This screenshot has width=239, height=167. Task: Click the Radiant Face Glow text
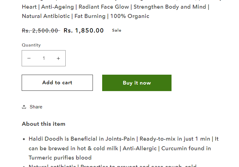click(104, 7)
